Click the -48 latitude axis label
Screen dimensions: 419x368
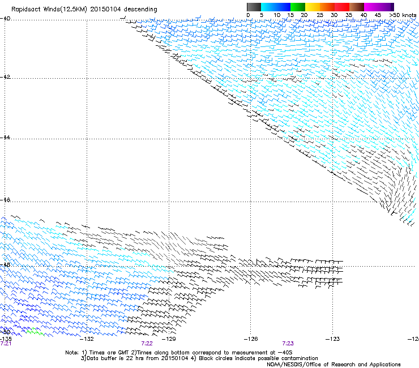[5, 264]
